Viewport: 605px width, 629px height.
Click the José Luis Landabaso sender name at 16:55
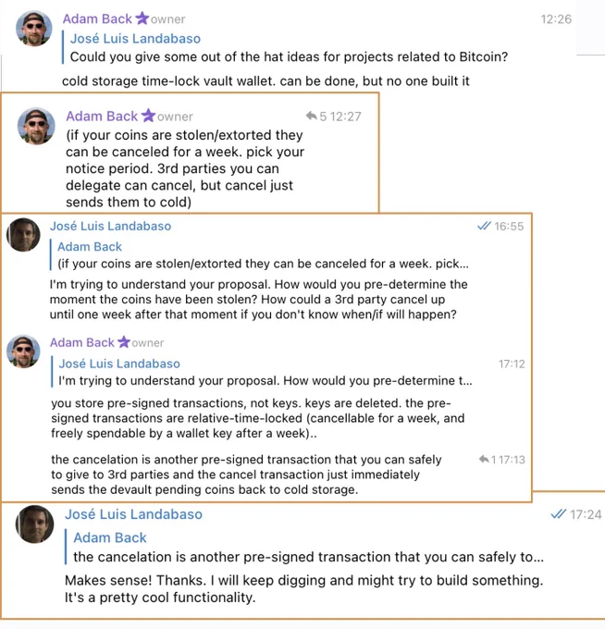[110, 226]
